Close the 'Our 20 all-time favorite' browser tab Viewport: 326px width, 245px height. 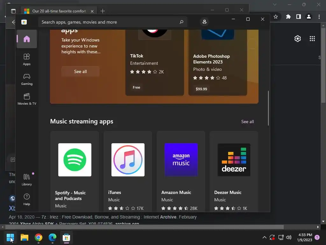[92, 11]
